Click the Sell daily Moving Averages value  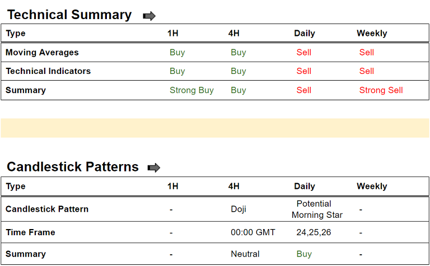304,53
